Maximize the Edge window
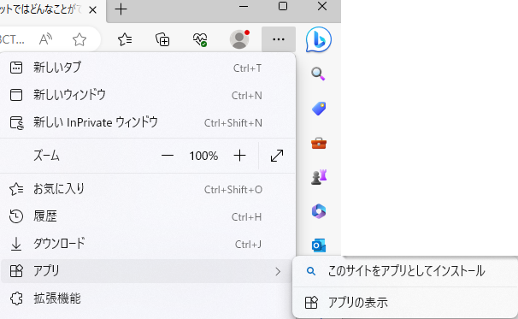 pos(283,6)
